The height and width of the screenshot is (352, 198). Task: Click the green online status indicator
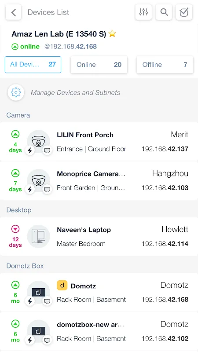point(26,47)
